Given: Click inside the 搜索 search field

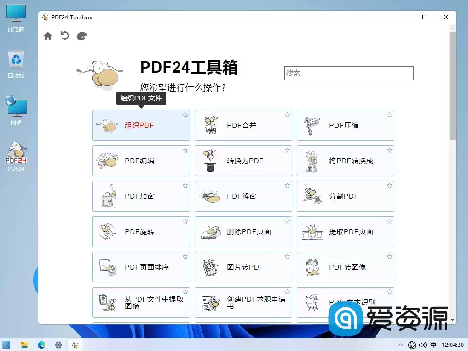Looking at the screenshot, I should tap(348, 73).
